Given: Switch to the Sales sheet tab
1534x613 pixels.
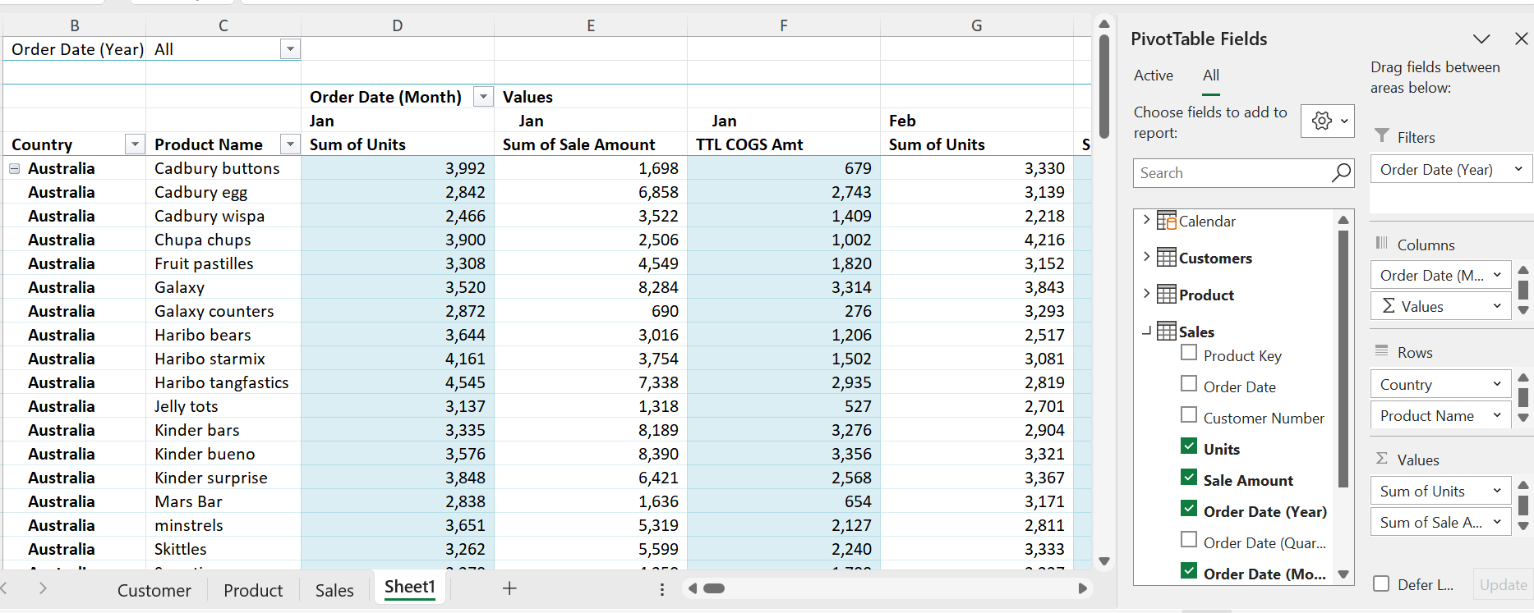Looking at the screenshot, I should click(x=334, y=590).
